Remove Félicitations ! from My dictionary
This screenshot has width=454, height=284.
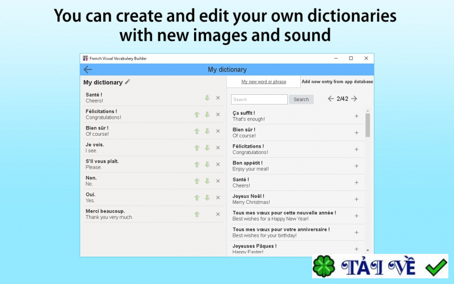click(x=218, y=115)
